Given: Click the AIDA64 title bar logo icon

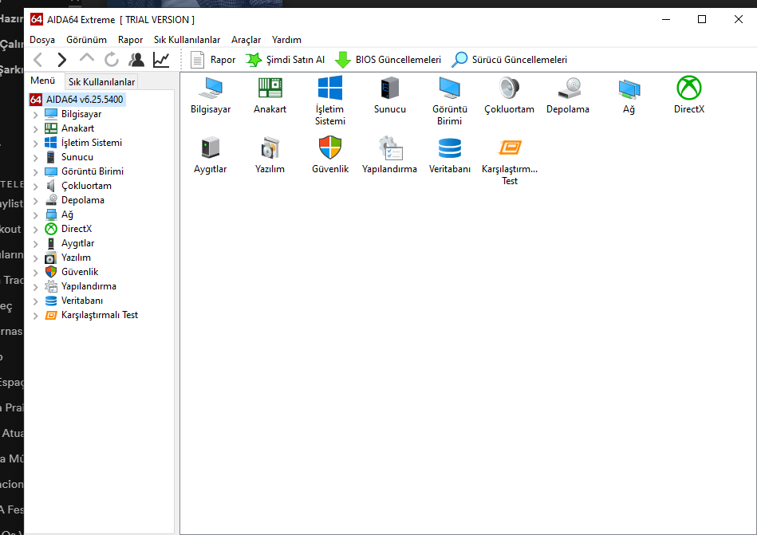Looking at the screenshot, I should tap(37, 19).
